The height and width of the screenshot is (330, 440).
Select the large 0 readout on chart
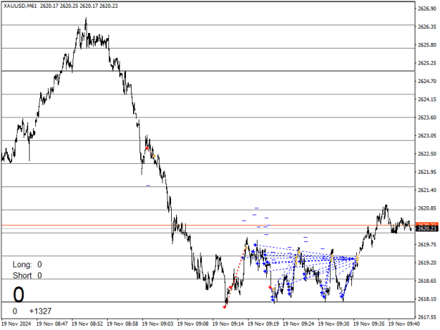click(18, 295)
